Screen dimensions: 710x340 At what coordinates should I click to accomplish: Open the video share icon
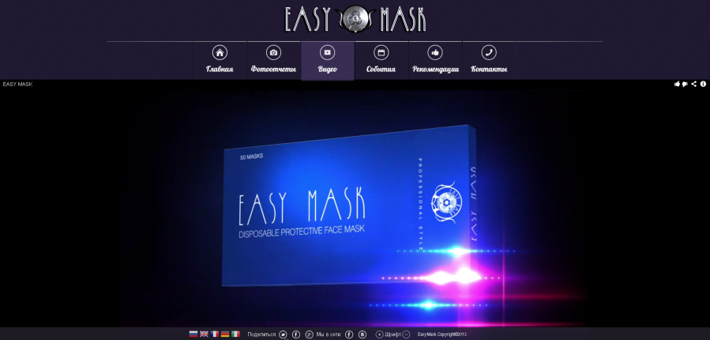[693, 84]
